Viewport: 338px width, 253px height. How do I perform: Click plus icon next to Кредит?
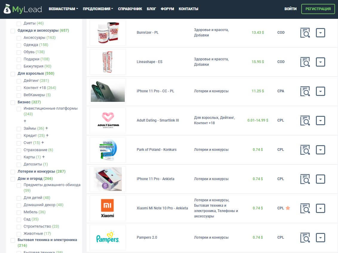(x=47, y=135)
